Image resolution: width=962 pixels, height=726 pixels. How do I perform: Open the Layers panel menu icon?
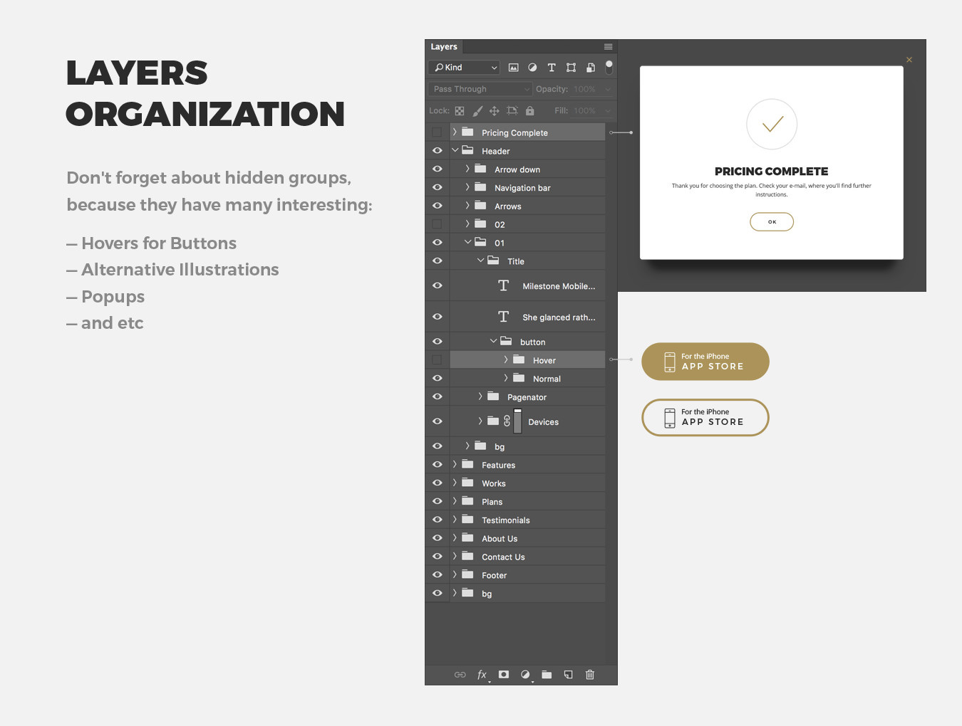(608, 47)
